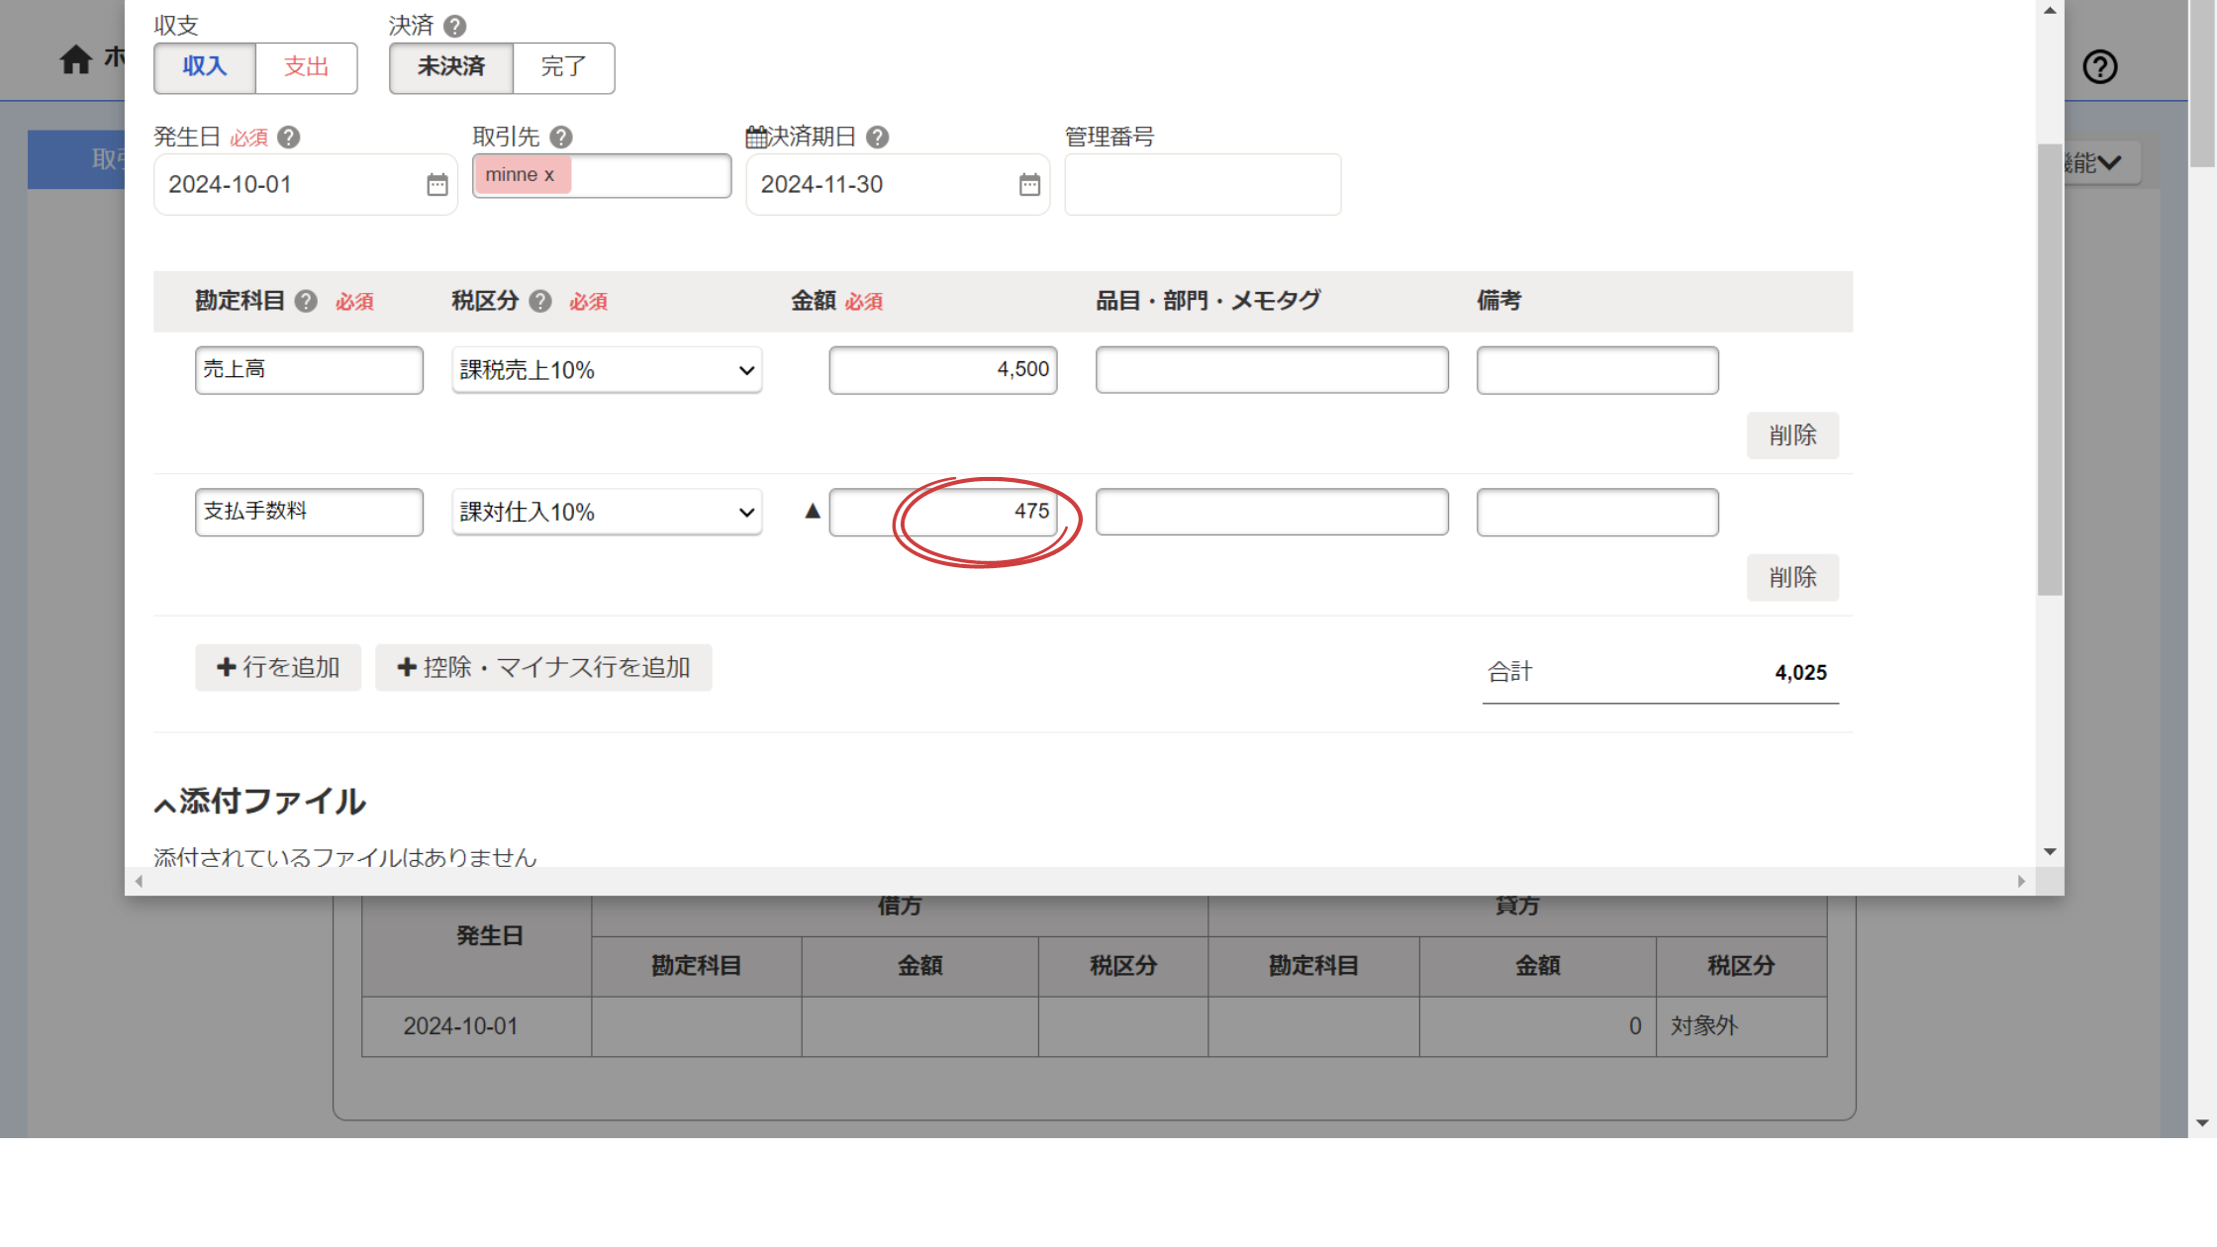
Task: Open the 決済期日 calendar picker icon
Action: click(x=1029, y=185)
